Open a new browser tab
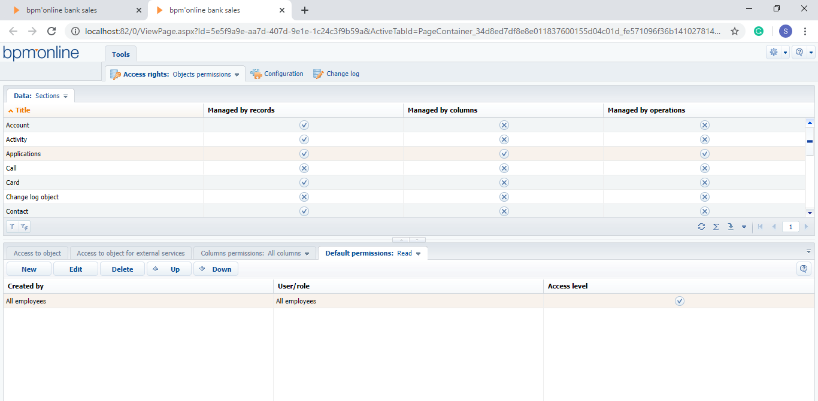 pos(305,10)
